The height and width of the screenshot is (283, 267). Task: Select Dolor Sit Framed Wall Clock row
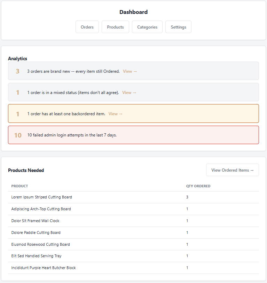[x=133, y=221]
